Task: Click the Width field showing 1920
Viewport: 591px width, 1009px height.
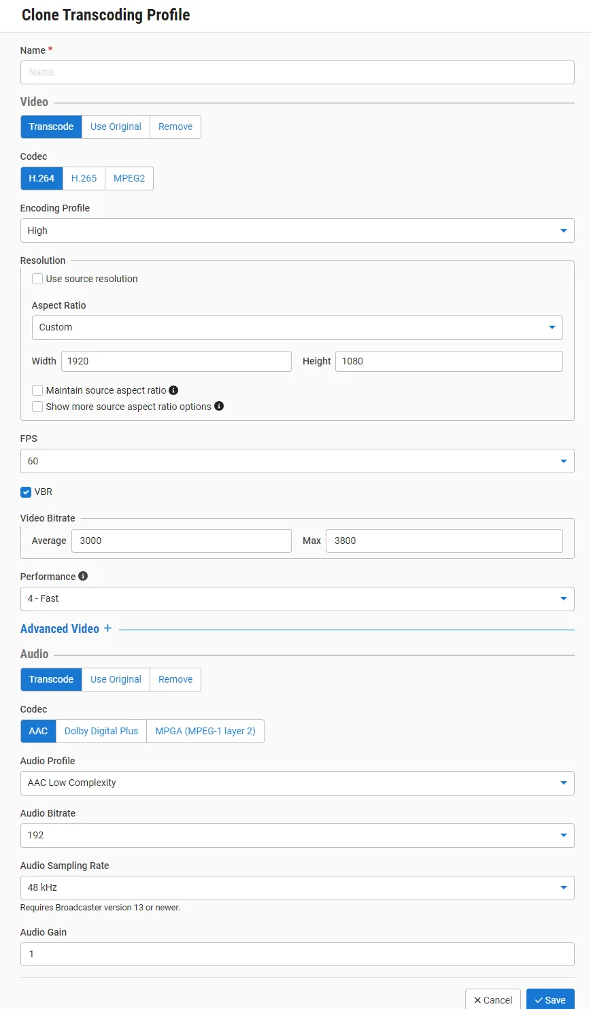Action: 176,361
